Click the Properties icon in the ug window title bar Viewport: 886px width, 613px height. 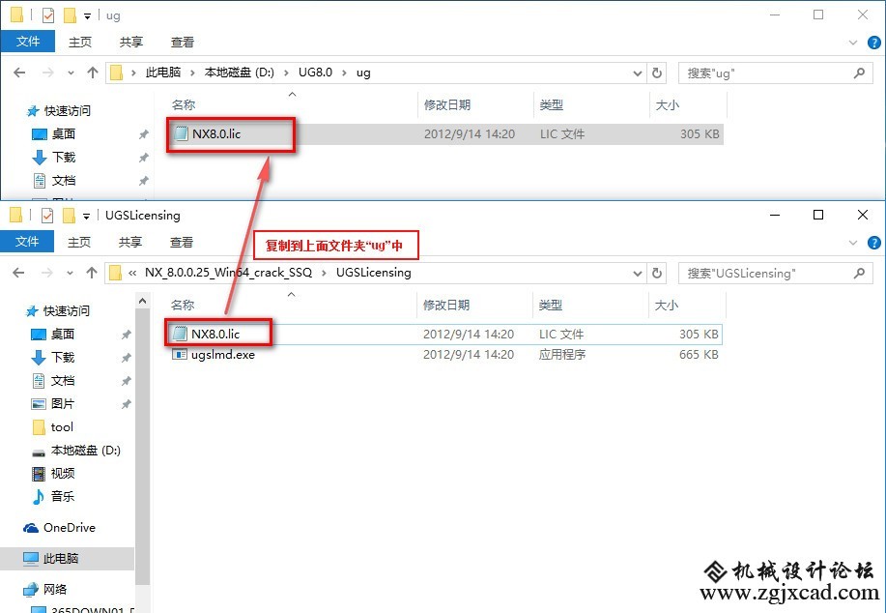pos(48,15)
